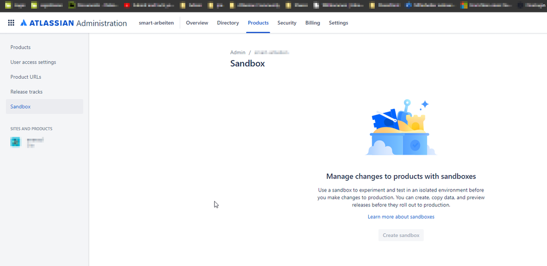Image resolution: width=547 pixels, height=266 pixels.
Task: Open Products in the sidebar
Action: point(44,48)
